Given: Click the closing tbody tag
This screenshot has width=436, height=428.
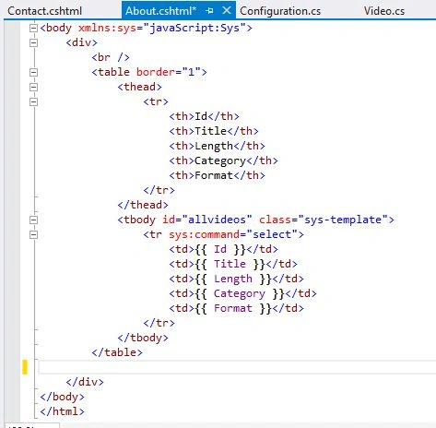Looking at the screenshot, I should 143,338.
